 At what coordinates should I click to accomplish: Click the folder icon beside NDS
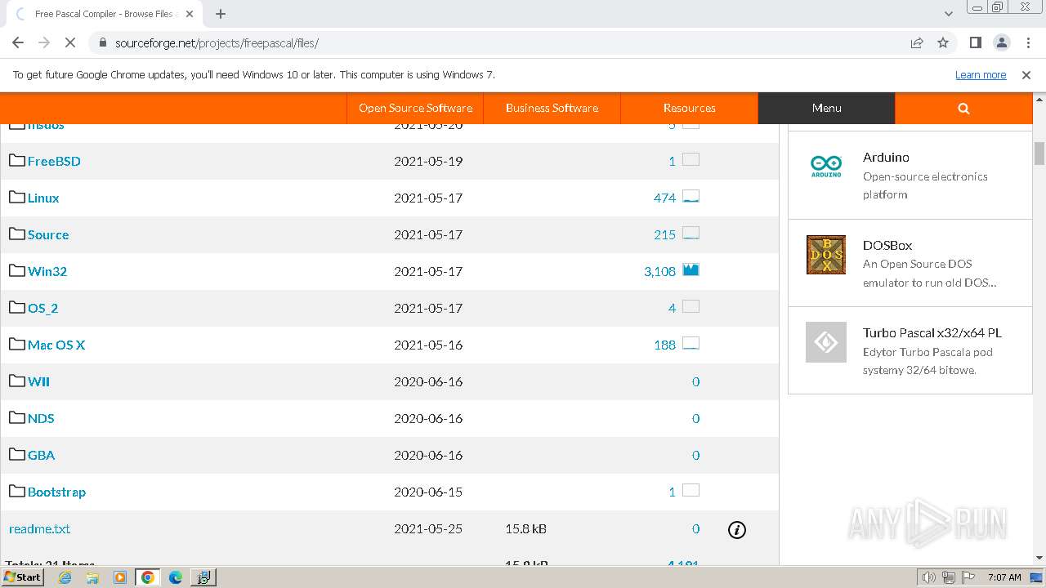17,417
